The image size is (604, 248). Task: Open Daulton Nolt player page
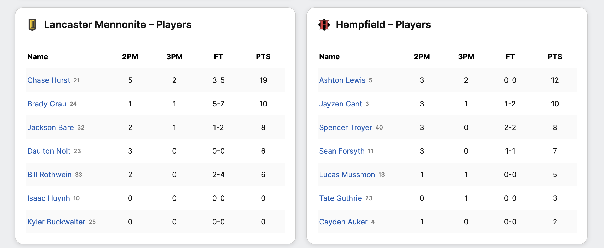(x=49, y=151)
